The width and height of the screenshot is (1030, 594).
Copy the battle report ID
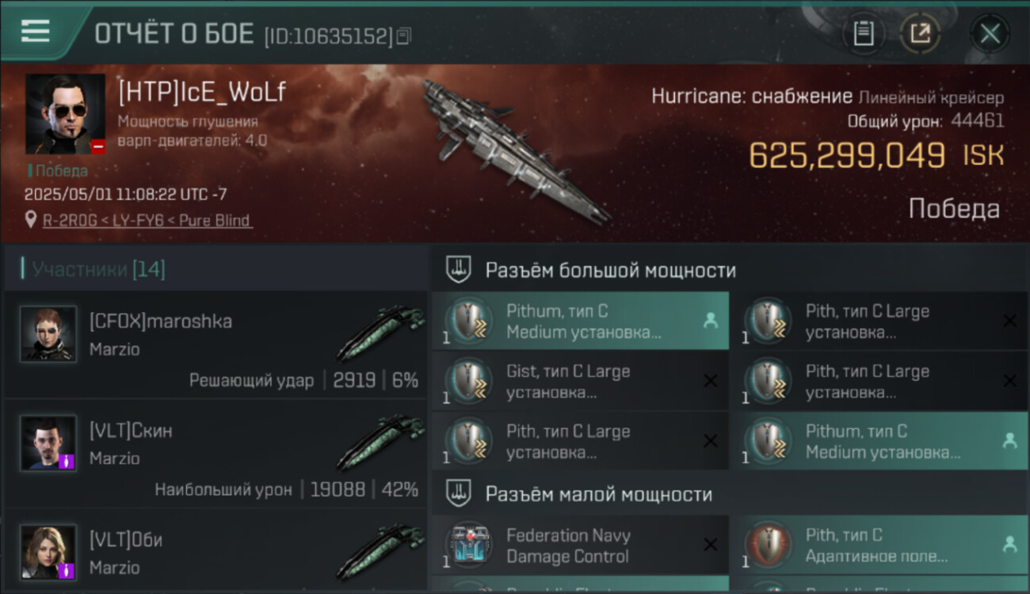[404, 36]
